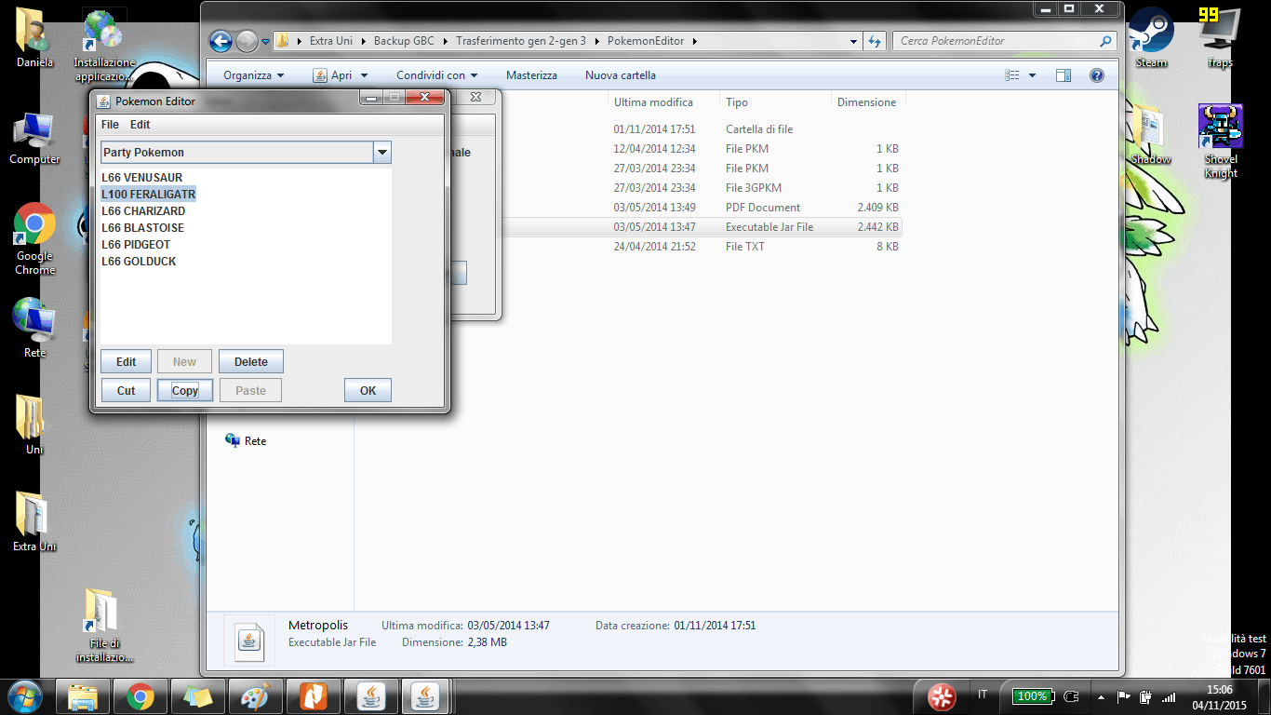Open the Uni desktop folder
The height and width of the screenshot is (715, 1271).
point(34,425)
